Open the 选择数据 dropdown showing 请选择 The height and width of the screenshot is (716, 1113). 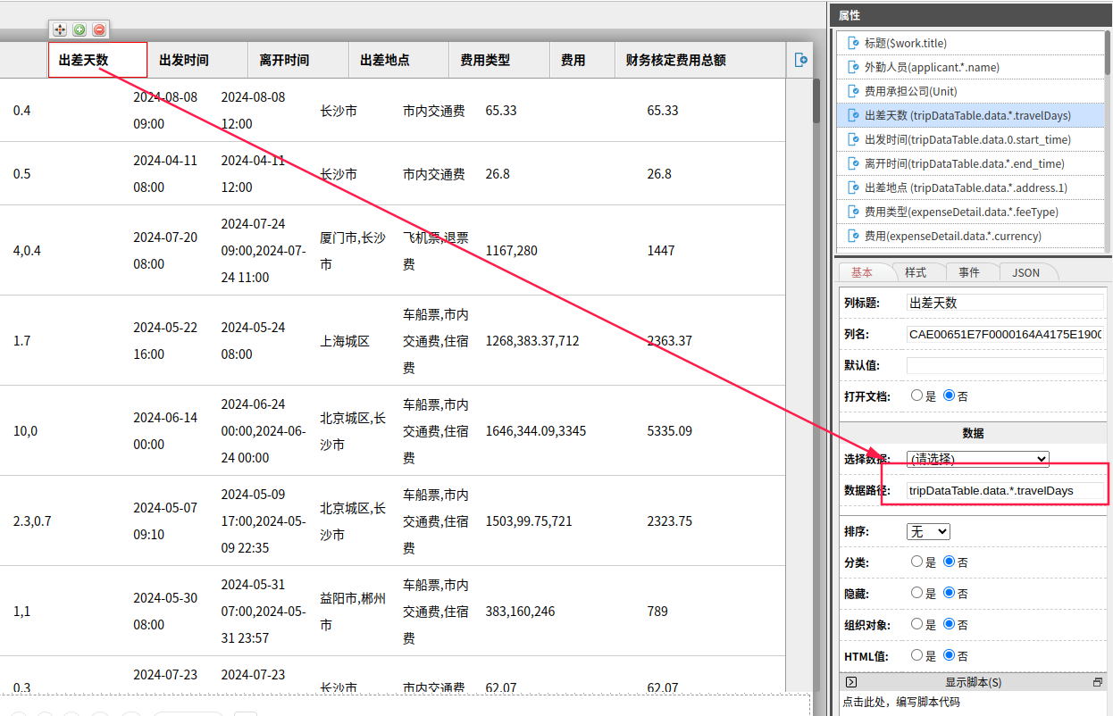977,458
